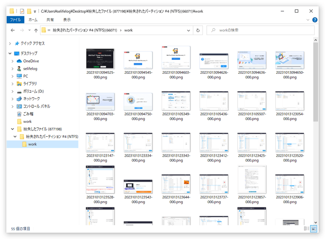Collapse the 紛失したファイル (877198) tree node
The image size is (325, 239).
11,129
